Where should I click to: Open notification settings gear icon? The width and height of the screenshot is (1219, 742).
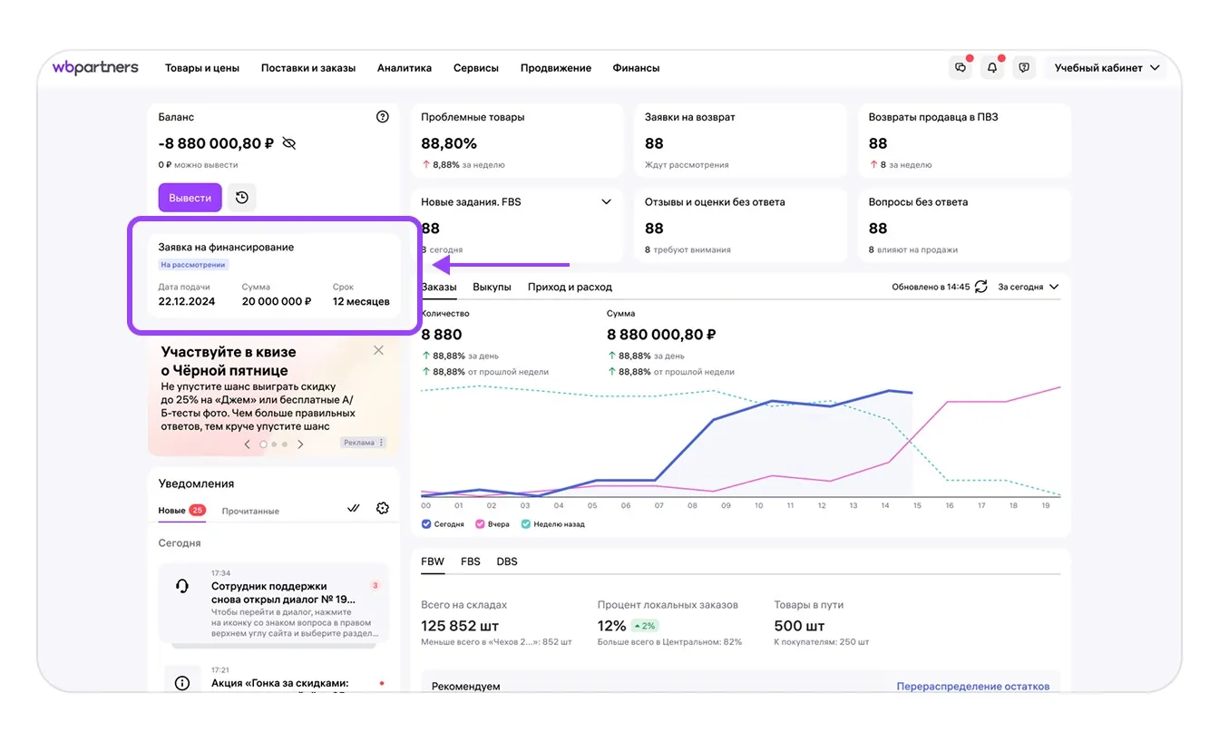382,508
